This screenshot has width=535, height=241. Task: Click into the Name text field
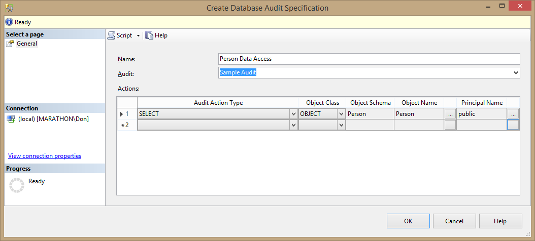click(x=369, y=59)
